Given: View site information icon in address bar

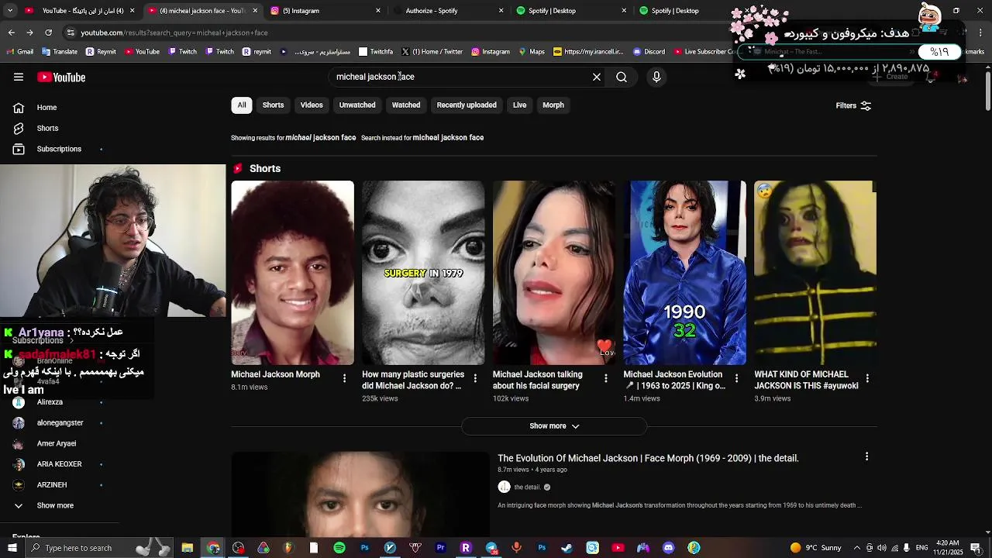Looking at the screenshot, I should [71, 33].
